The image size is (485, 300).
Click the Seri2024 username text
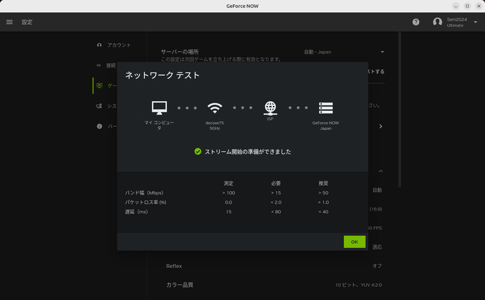(x=457, y=19)
